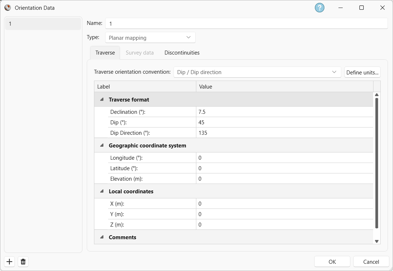Switch to the Survey data tab

140,52
